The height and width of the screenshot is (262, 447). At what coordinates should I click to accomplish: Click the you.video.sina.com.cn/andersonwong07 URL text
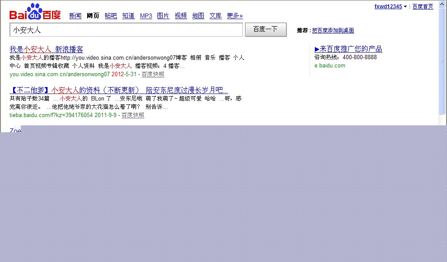pos(60,74)
